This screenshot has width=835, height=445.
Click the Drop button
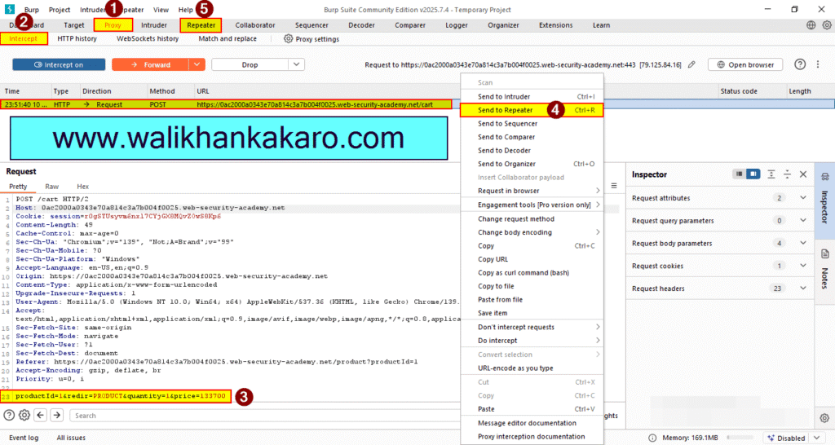250,64
